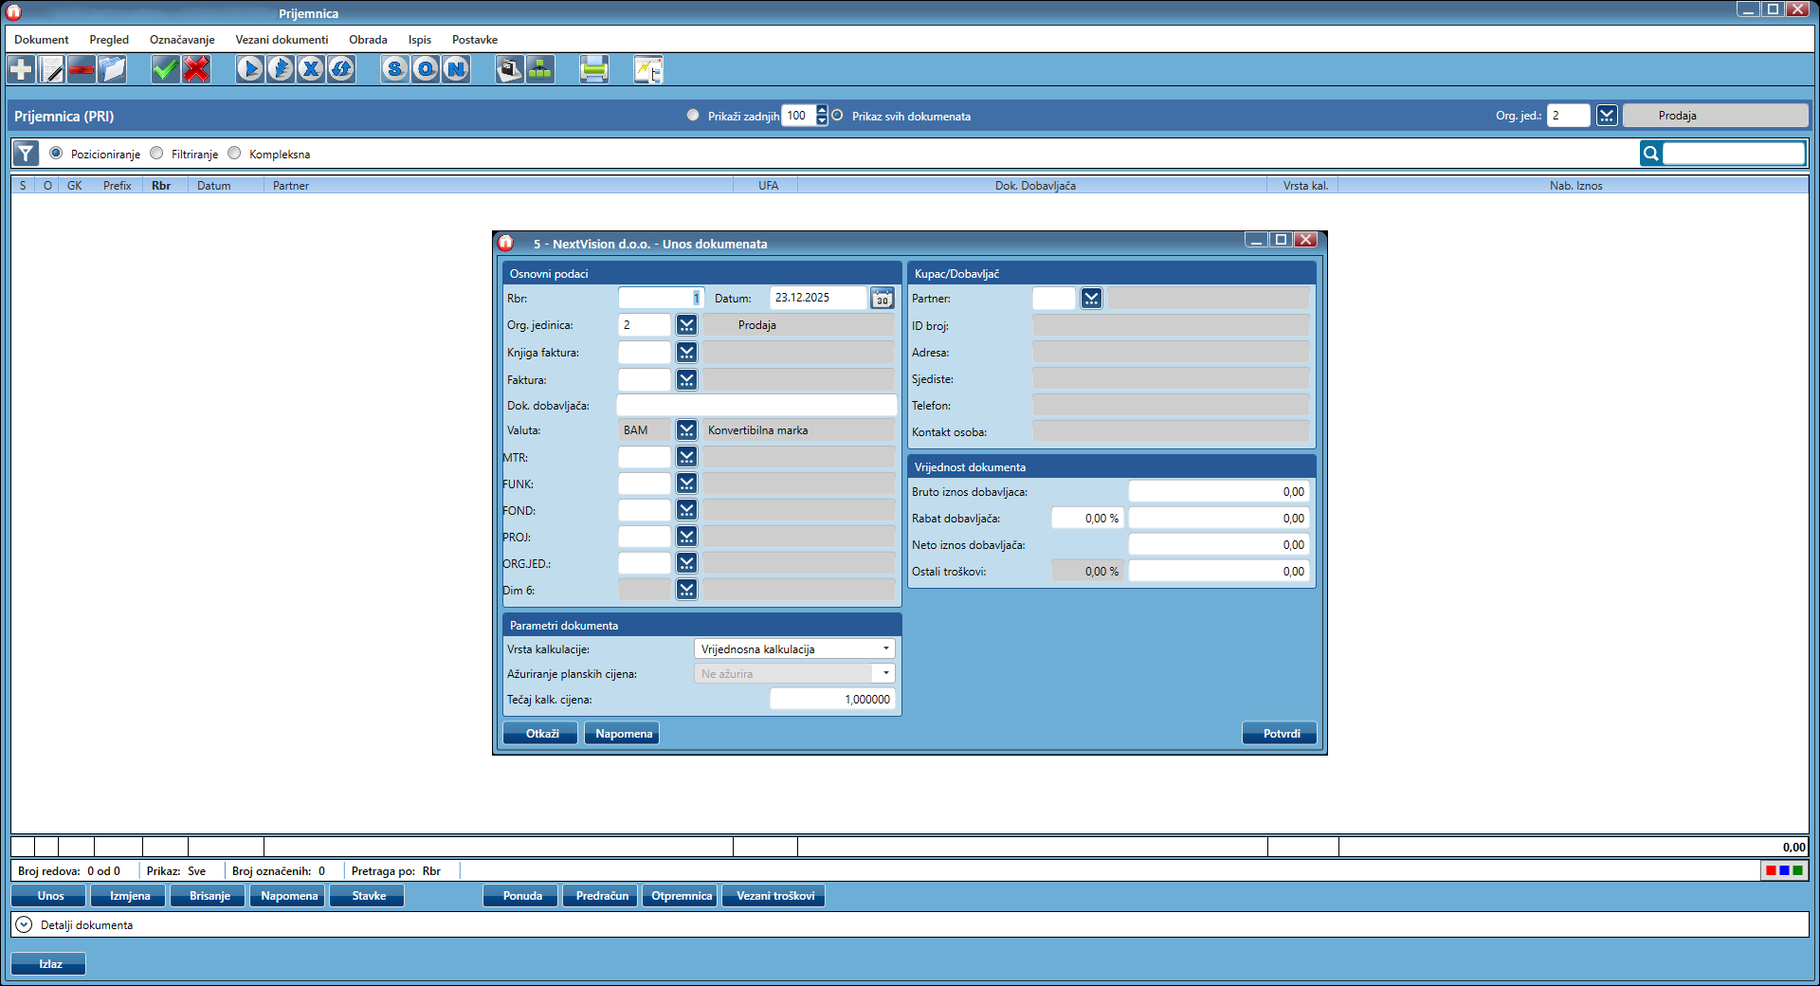Screen dimensions: 1820x986
Task: Open the Partner lookup dropdown
Action: click(x=1091, y=299)
